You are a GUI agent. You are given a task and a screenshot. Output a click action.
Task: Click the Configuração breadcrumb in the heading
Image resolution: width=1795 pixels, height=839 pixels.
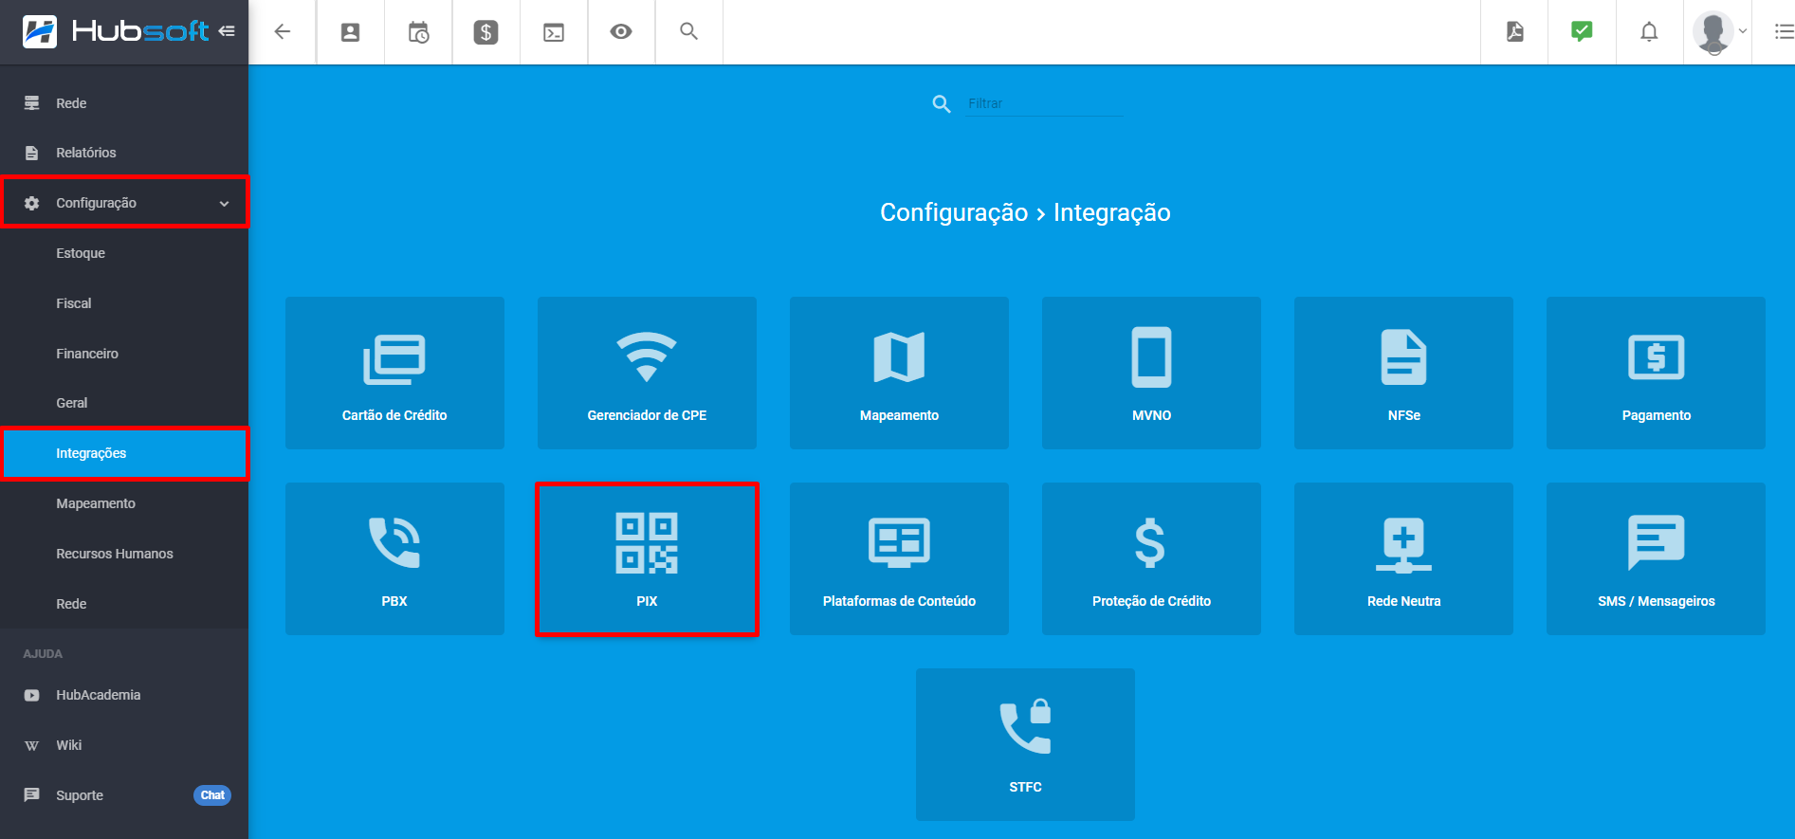tap(954, 212)
